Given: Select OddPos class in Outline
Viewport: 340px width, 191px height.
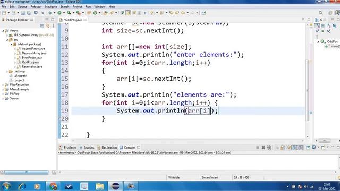Looking at the screenshot, I should [x=333, y=41].
